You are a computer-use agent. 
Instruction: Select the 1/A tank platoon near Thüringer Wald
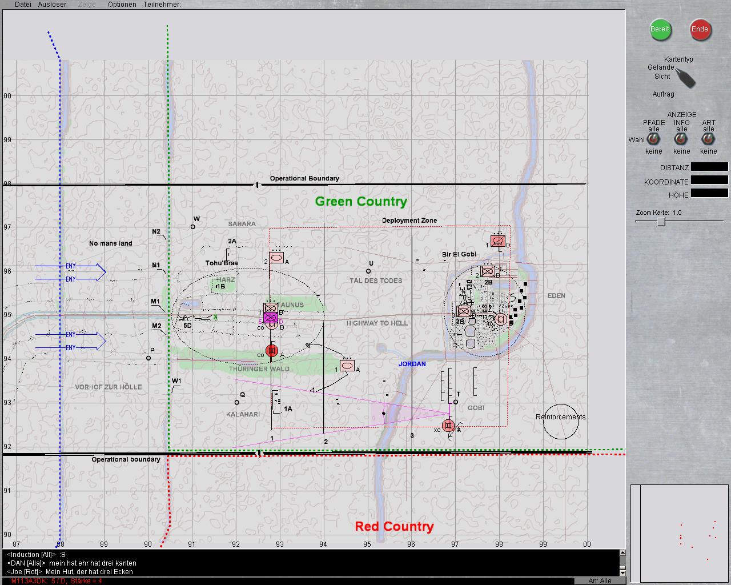click(x=347, y=366)
